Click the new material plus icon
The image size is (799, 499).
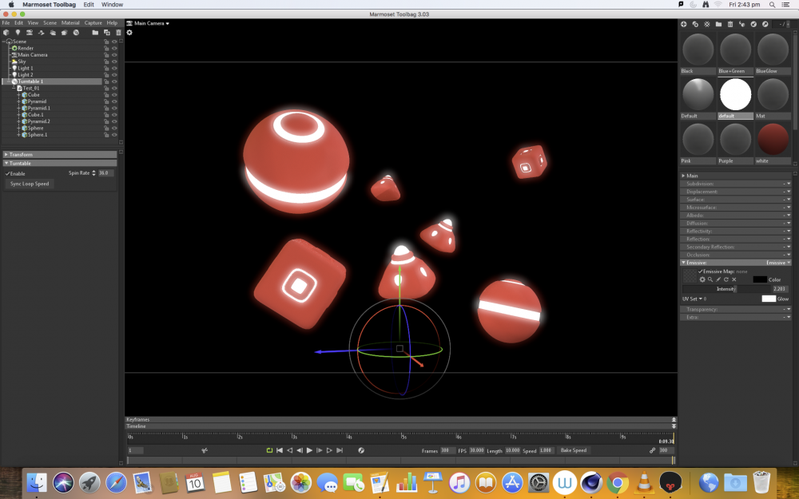[684, 25]
